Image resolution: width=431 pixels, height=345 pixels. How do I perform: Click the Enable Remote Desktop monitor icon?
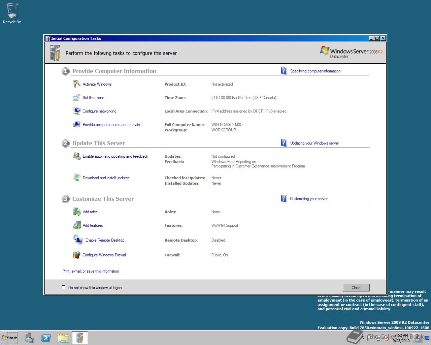pos(78,240)
